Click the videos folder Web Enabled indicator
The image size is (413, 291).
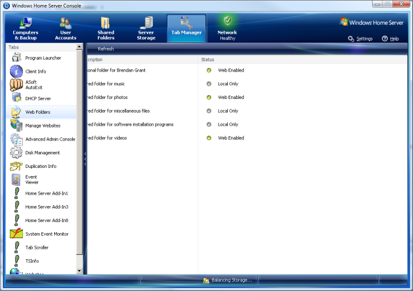click(x=209, y=138)
